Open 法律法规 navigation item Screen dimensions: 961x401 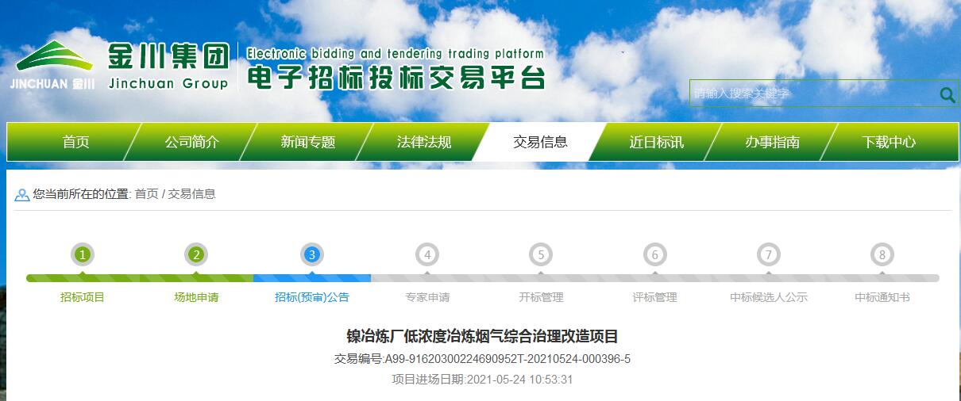424,143
